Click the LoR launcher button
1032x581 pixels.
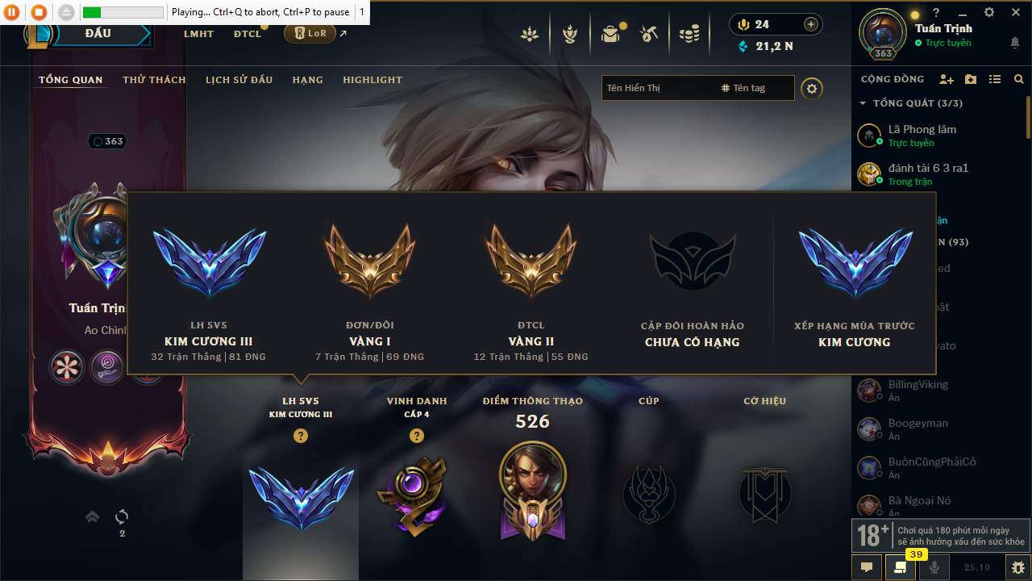310,33
